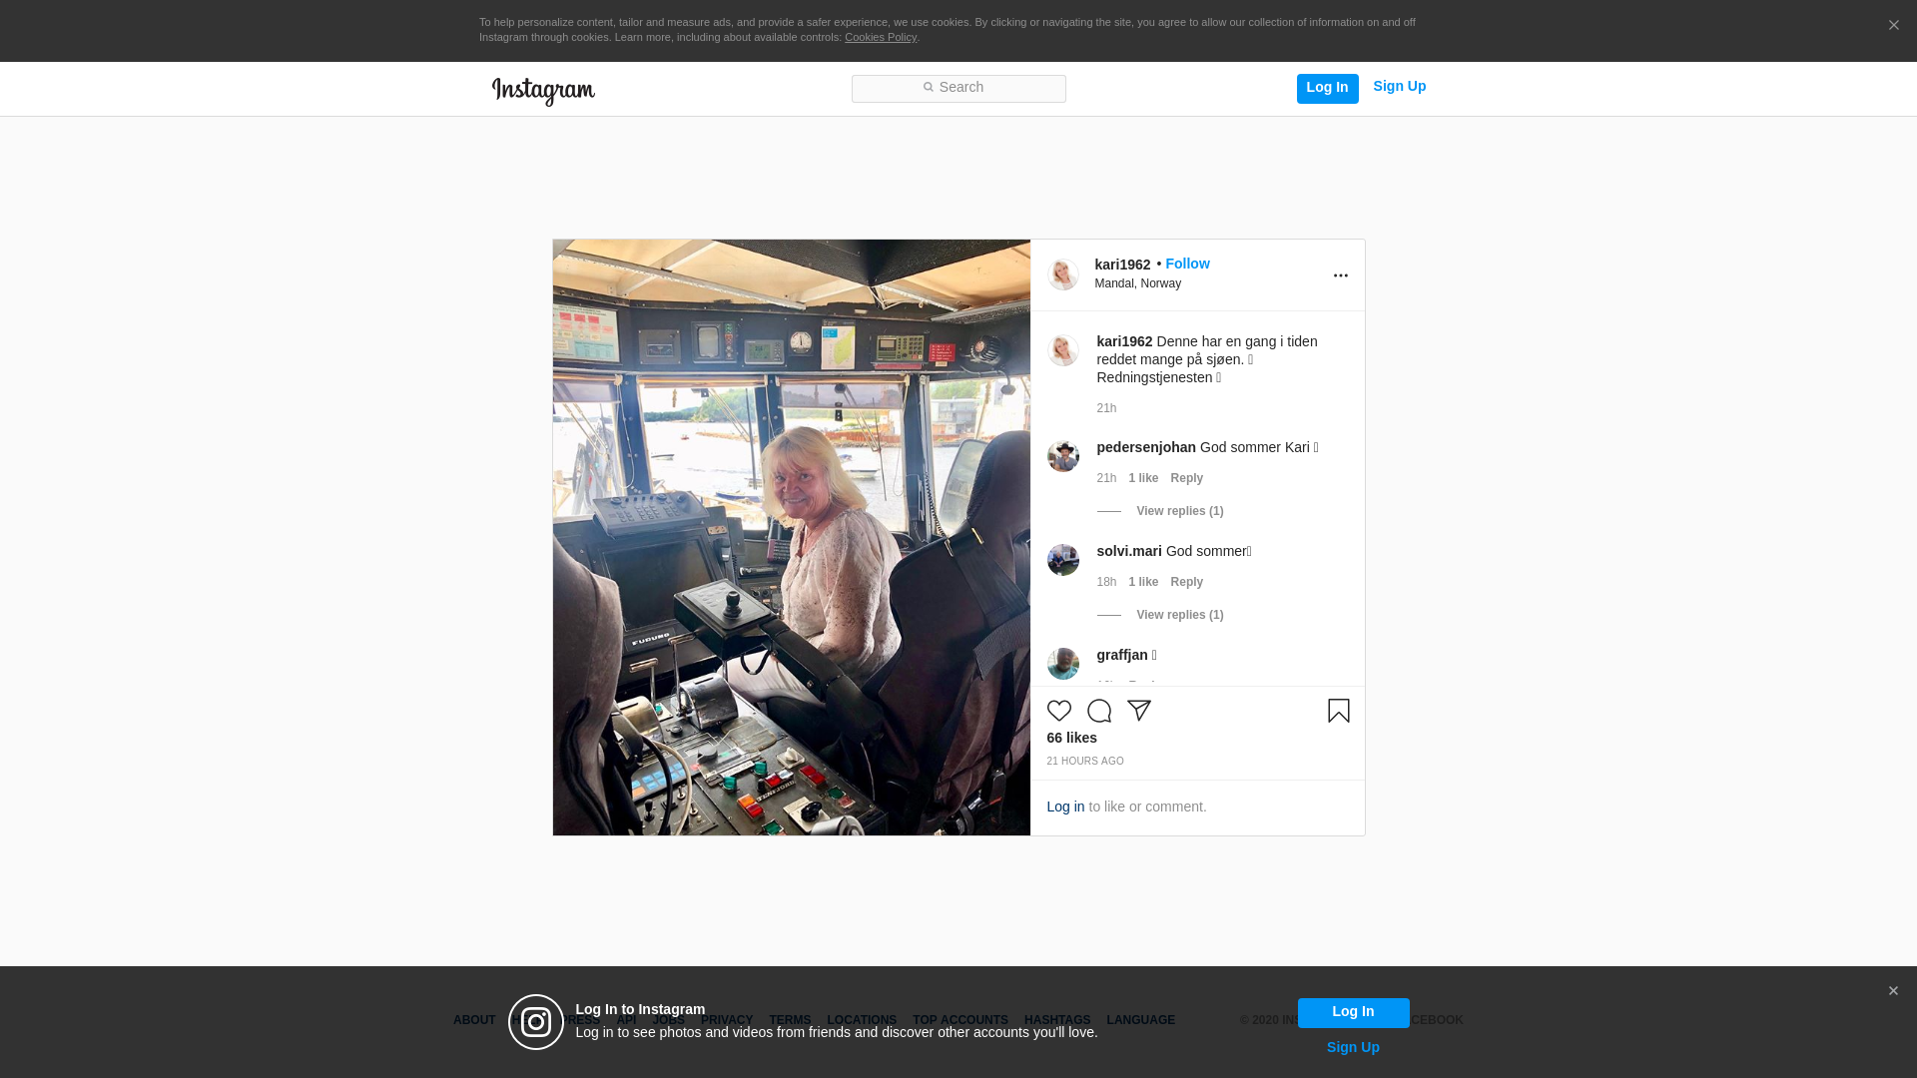Click caption's 21h timestamp
This screenshot has height=1078, width=1917.
[1106, 408]
